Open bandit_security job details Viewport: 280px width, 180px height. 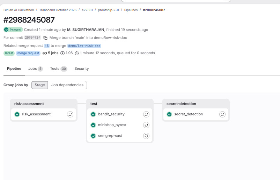pos(111,114)
